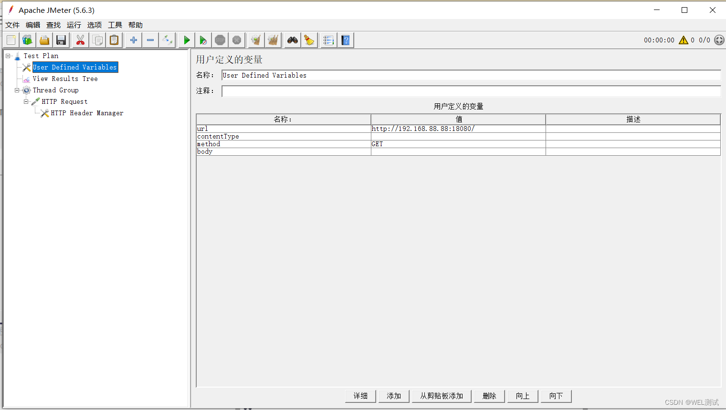Select View Results Tree item
Screen dimensions: 726x410
point(65,79)
